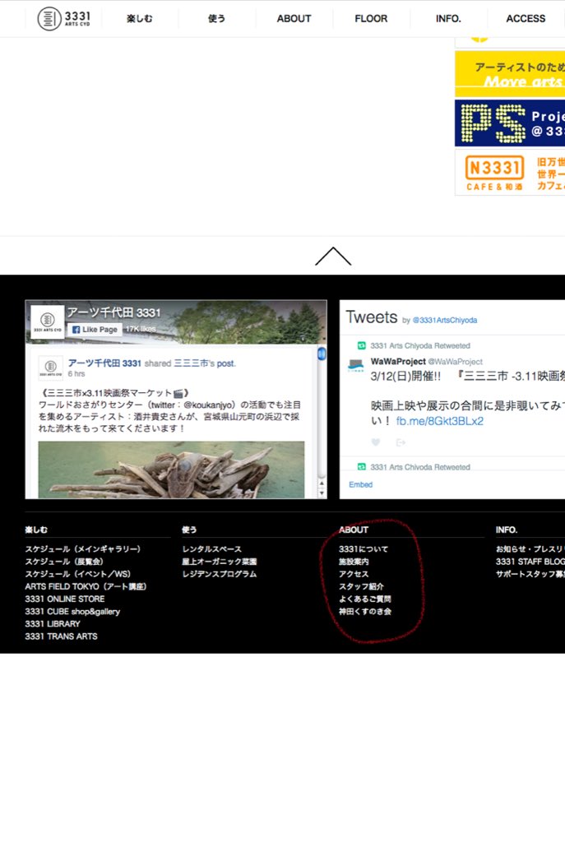This screenshot has width=565, height=842.
Task: Click the footer INFO. heading
Action: pyautogui.click(x=507, y=530)
